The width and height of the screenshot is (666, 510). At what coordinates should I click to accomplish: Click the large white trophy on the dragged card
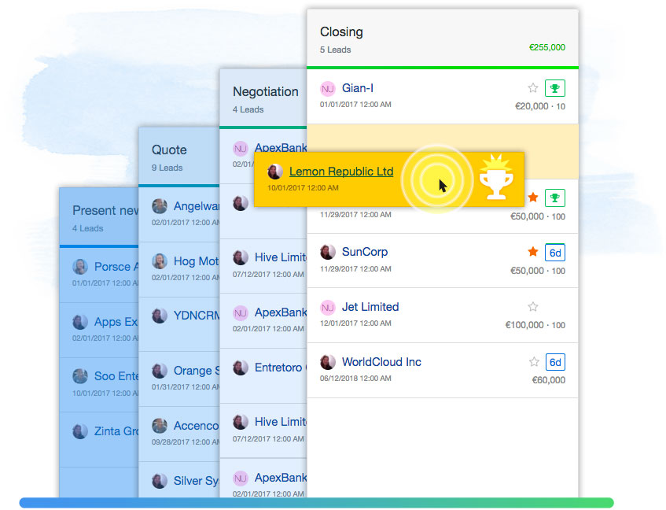[496, 179]
